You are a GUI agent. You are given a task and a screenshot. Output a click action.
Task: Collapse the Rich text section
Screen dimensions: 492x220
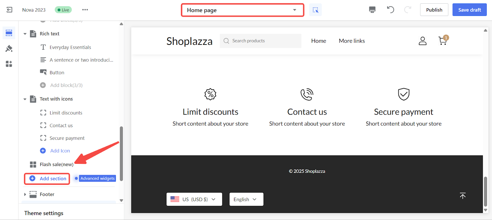pos(25,34)
